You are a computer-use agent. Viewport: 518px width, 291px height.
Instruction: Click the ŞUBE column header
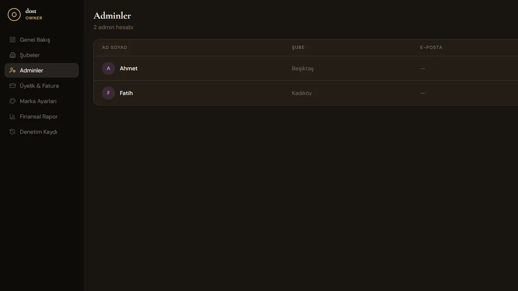(298, 47)
